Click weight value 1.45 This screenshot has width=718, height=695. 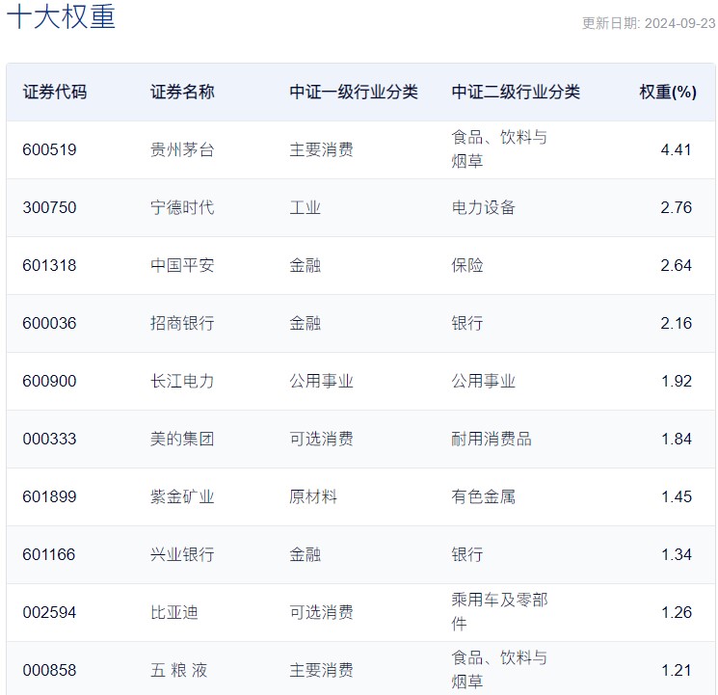tap(676, 496)
